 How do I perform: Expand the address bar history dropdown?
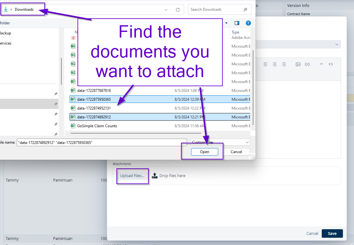tap(166, 10)
